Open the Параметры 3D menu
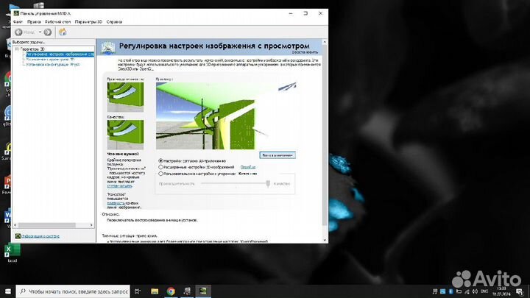 pyautogui.click(x=88, y=21)
